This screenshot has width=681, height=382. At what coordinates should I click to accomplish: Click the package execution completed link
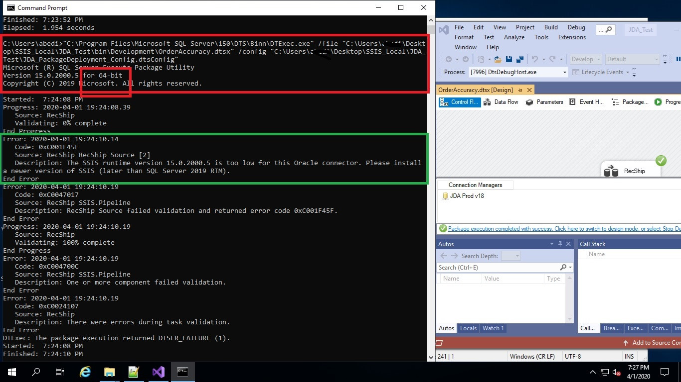564,229
